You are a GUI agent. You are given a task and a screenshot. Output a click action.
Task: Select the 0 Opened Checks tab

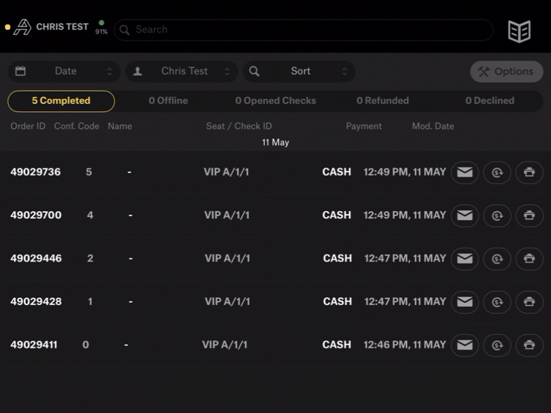pos(275,101)
